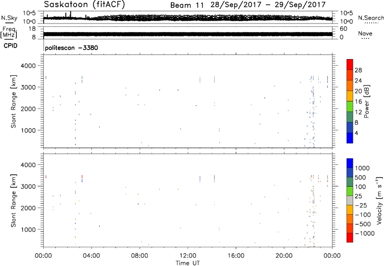Click the blue bottom segment of power colorbar
The width and height of the screenshot is (384, 266).
coord(350,138)
